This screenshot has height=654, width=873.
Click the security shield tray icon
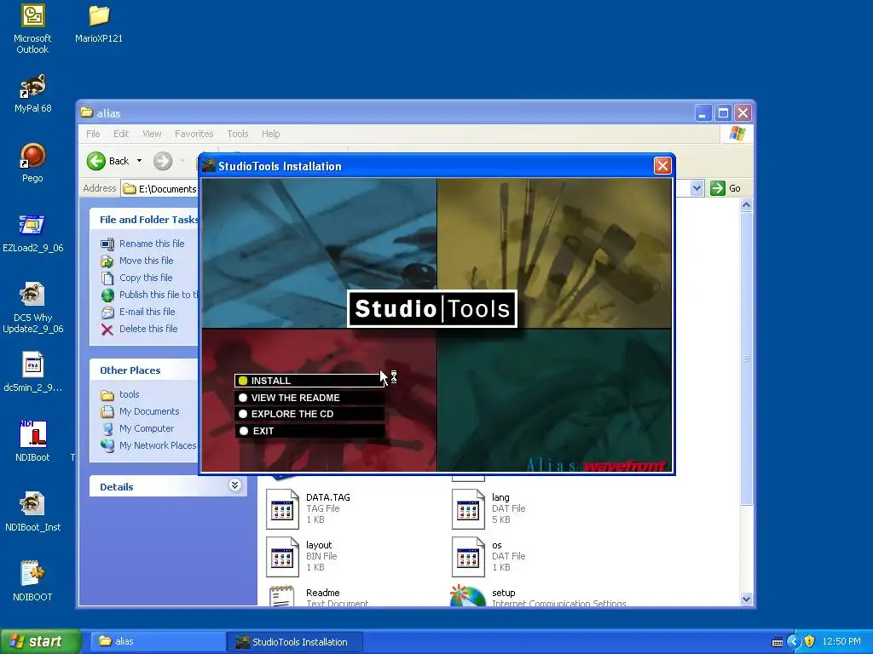(x=809, y=641)
